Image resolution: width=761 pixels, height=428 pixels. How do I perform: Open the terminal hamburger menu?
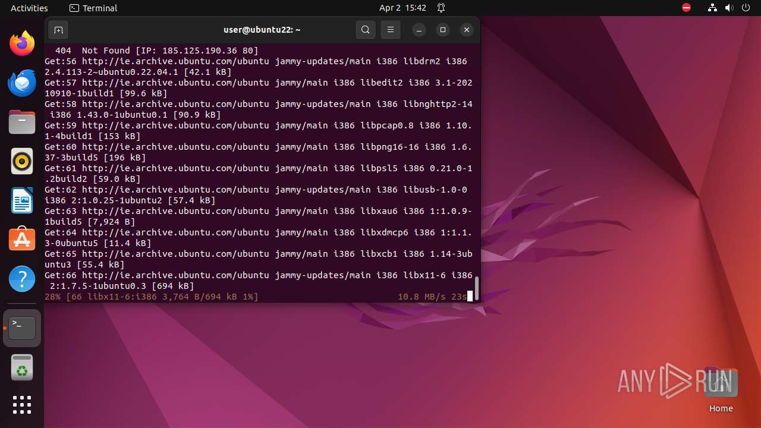coord(391,30)
